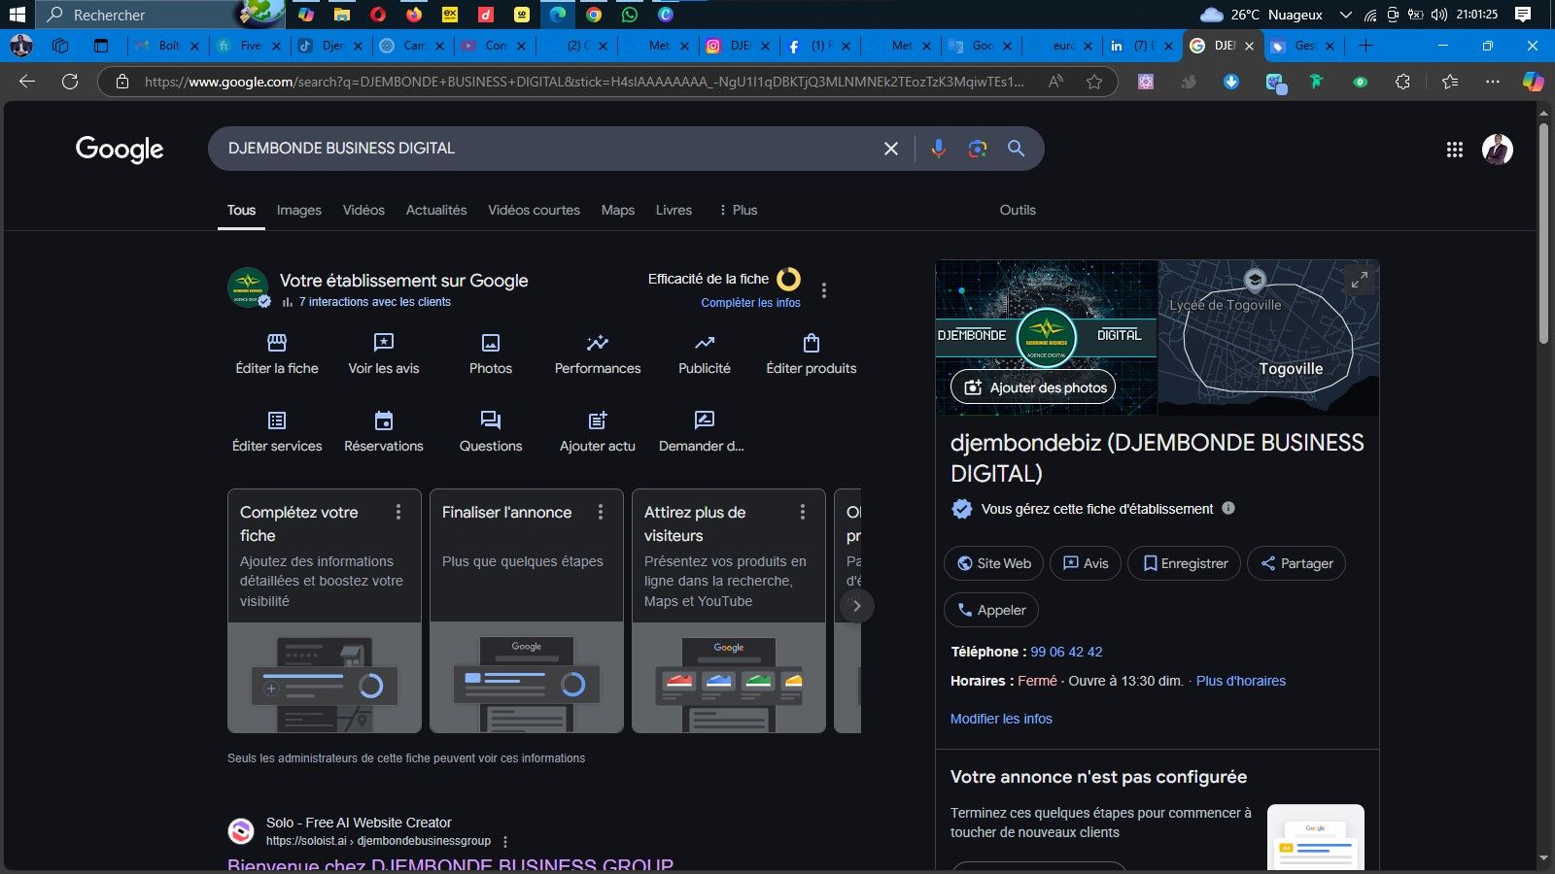Click the Éditer la fiche store icon
Image resolution: width=1555 pixels, height=874 pixels.
pos(277,343)
